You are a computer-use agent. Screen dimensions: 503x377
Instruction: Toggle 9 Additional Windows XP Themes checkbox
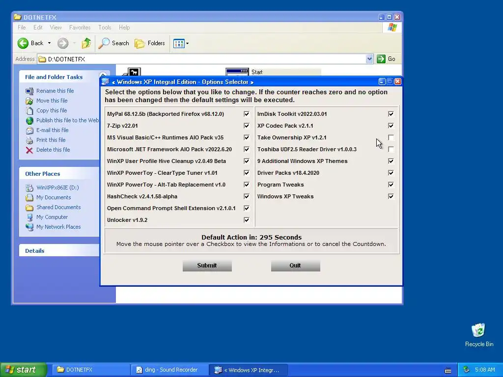391,161
